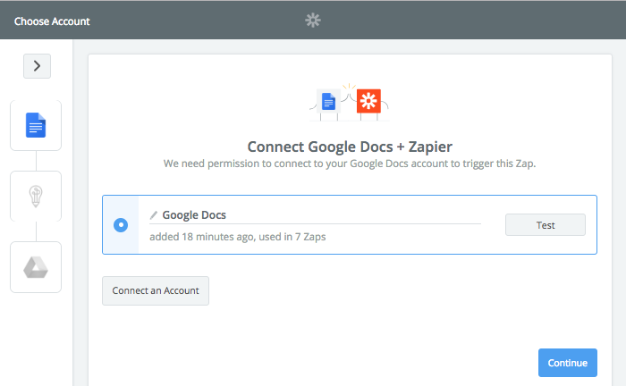
Task: Click the 'Choose Account' header title
Action: tap(52, 21)
